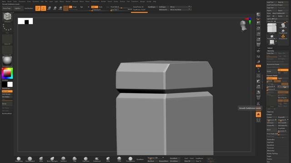This screenshot has width=291, height=163.
Task: Expand the DynaMesh section in Geometry
Action: pos(271,145)
